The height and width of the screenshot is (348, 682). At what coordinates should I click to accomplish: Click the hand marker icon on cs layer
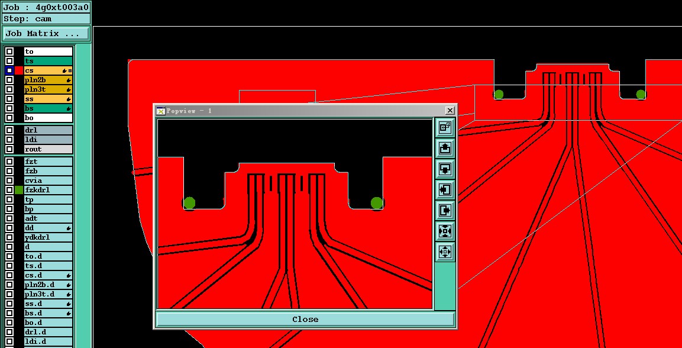[x=65, y=70]
